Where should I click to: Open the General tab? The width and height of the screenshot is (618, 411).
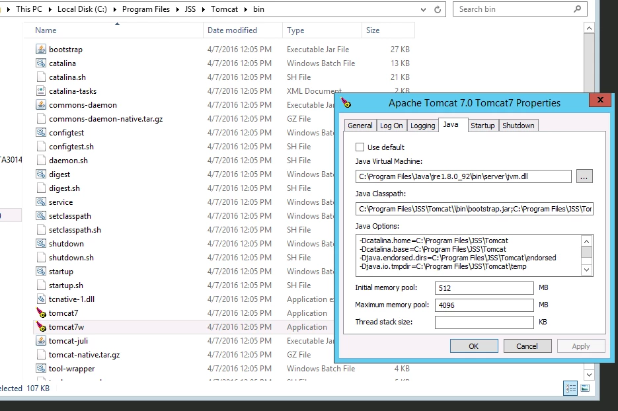360,126
